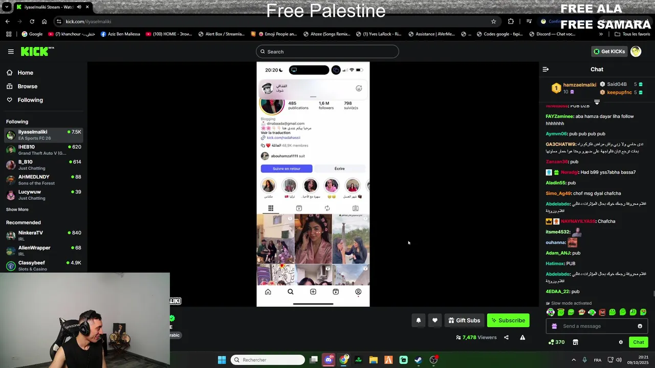This screenshot has height=368, width=655.
Task: Show more bookmarks with the chevron
Action: point(601,34)
